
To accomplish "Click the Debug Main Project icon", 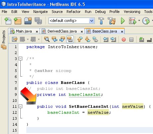I will pos(132,21).
